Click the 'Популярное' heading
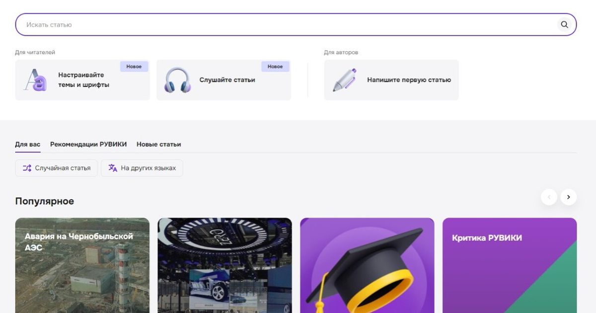The image size is (596, 313). tap(45, 201)
